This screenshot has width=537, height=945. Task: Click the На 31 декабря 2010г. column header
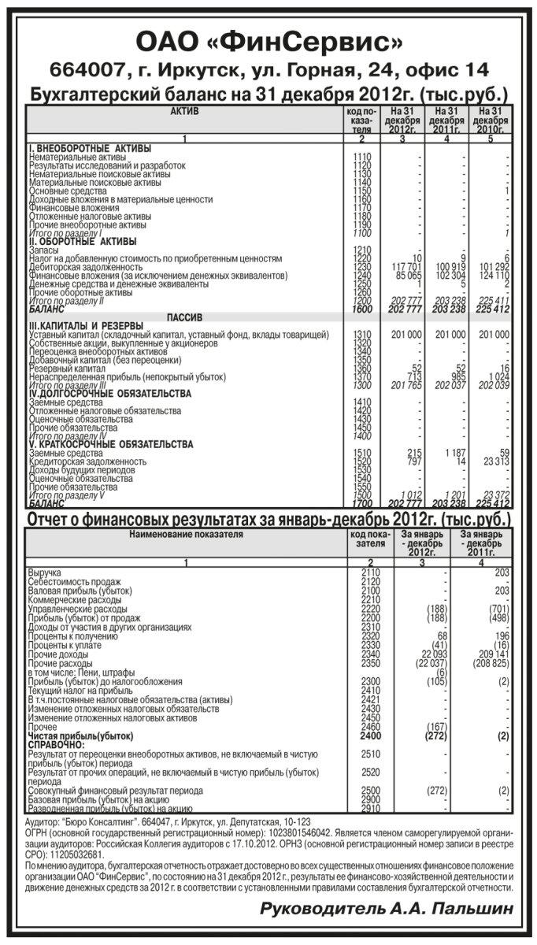[x=491, y=121]
